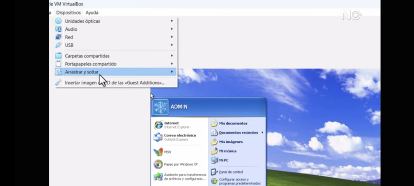Click the Mi PC computer icon
The height and width of the screenshot is (186, 414).
click(x=214, y=160)
